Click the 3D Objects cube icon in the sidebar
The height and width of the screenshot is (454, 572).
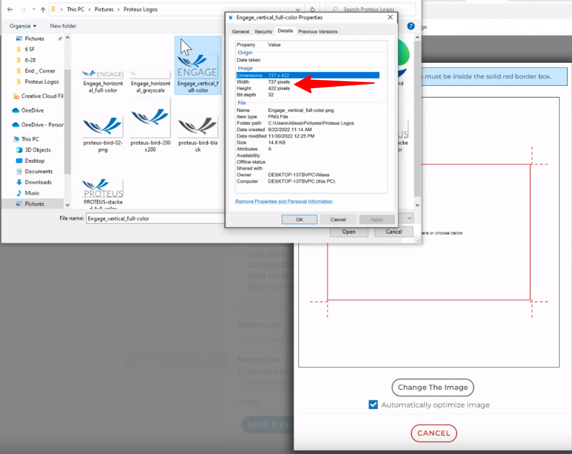(19, 150)
